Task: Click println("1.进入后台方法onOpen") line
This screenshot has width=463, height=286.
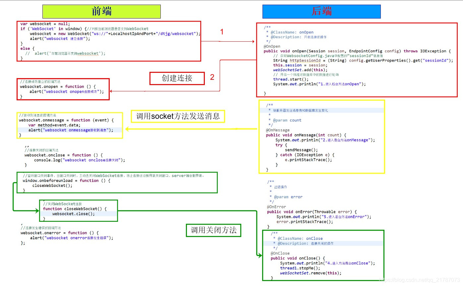Action: coord(319,84)
